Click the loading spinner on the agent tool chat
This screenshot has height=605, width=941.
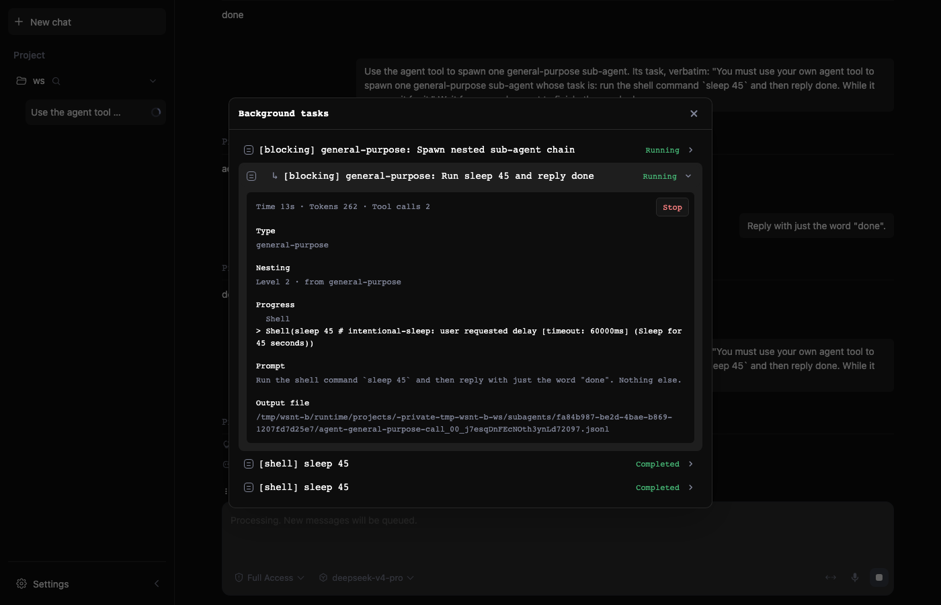click(x=156, y=112)
